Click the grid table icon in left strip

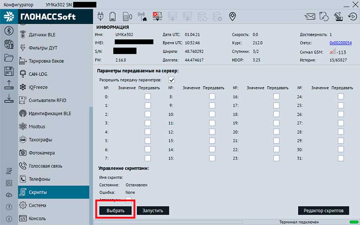(x=9, y=183)
